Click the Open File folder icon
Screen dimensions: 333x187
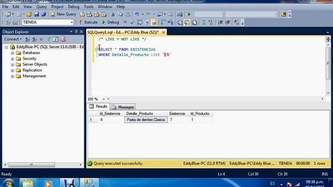point(29,15)
